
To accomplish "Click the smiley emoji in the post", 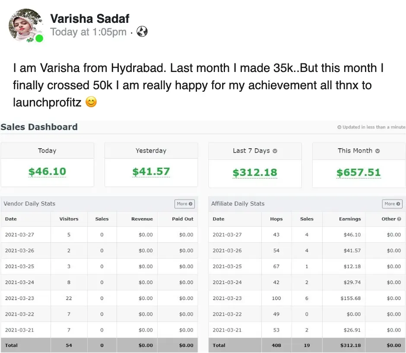I will click(x=91, y=102).
